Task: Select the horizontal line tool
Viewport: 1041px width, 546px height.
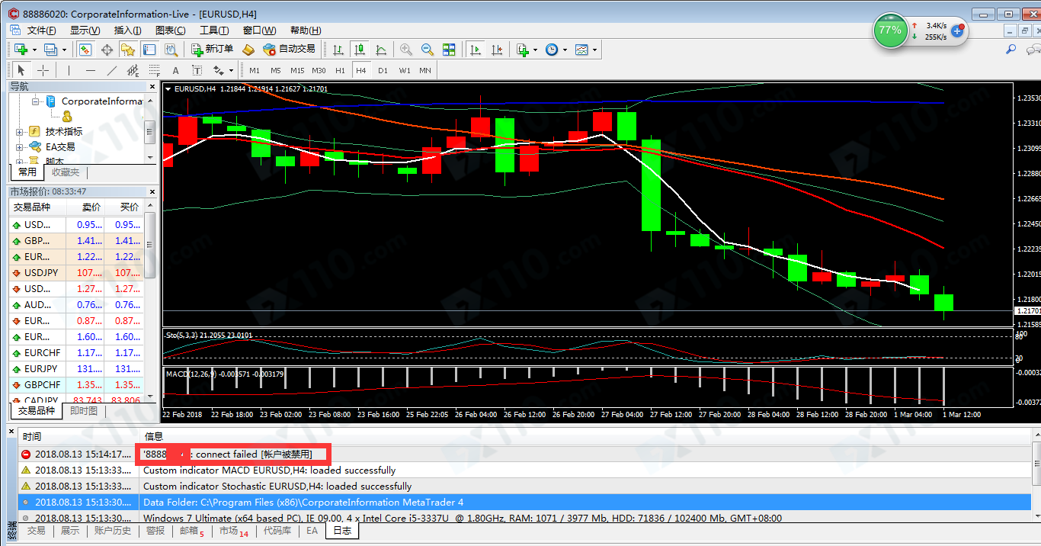Action: tap(90, 70)
